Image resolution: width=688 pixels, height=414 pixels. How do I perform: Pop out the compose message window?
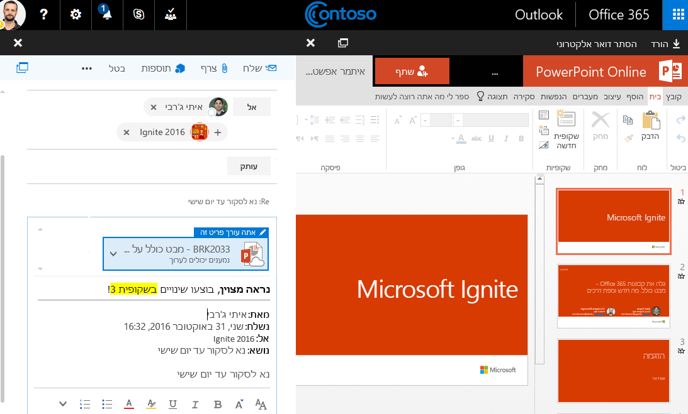click(23, 67)
